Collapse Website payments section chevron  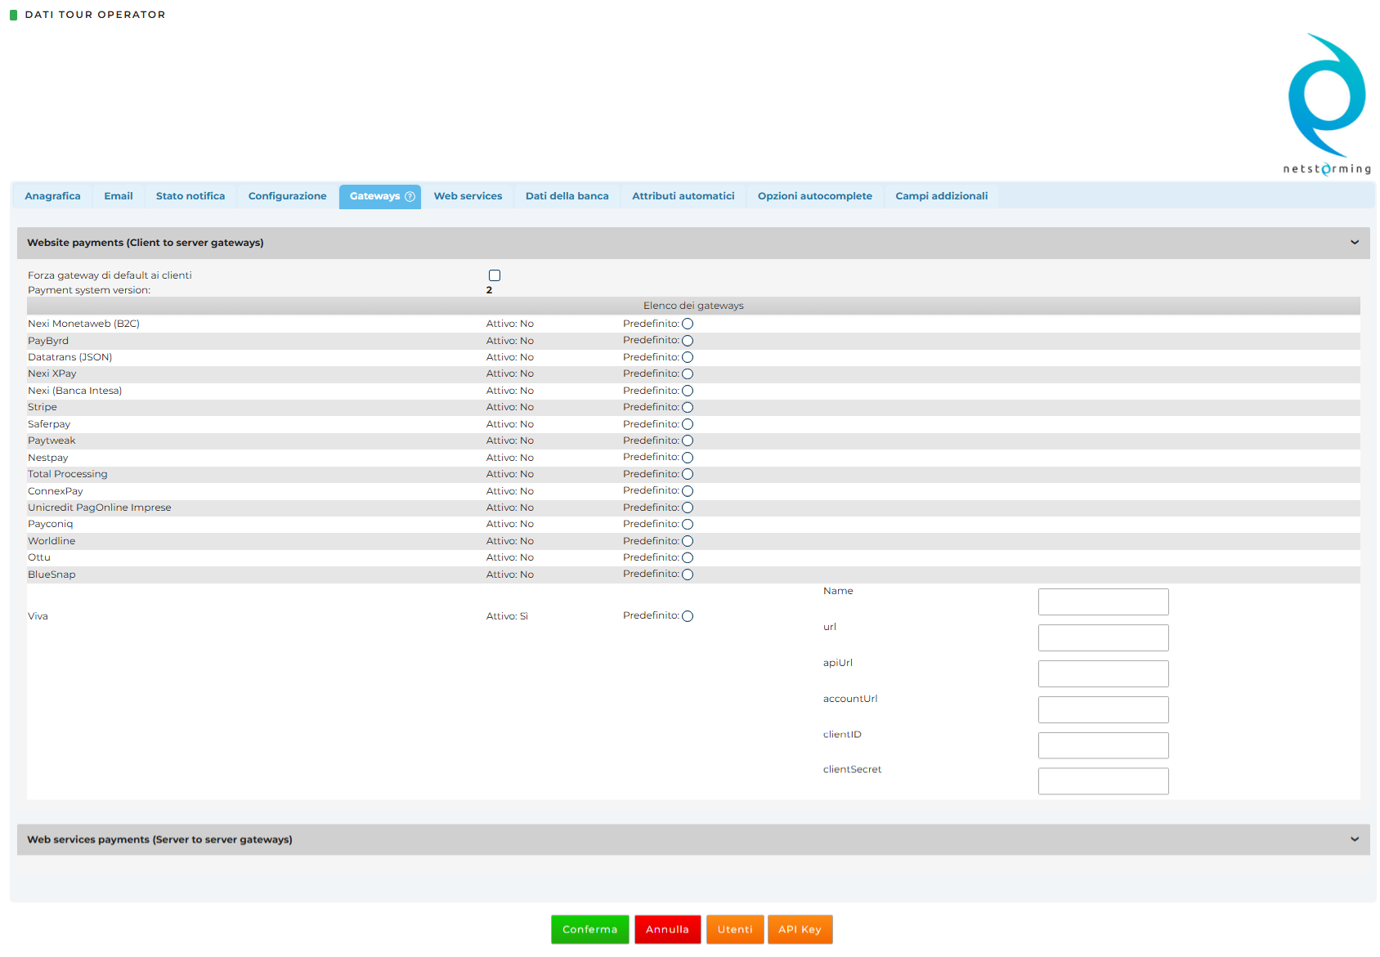click(x=1354, y=243)
